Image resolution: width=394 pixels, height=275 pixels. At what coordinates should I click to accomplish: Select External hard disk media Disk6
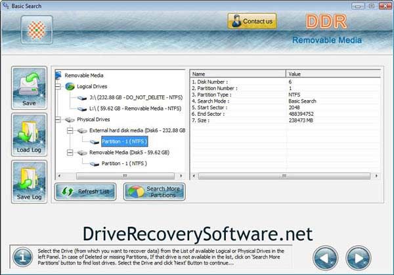point(137,130)
